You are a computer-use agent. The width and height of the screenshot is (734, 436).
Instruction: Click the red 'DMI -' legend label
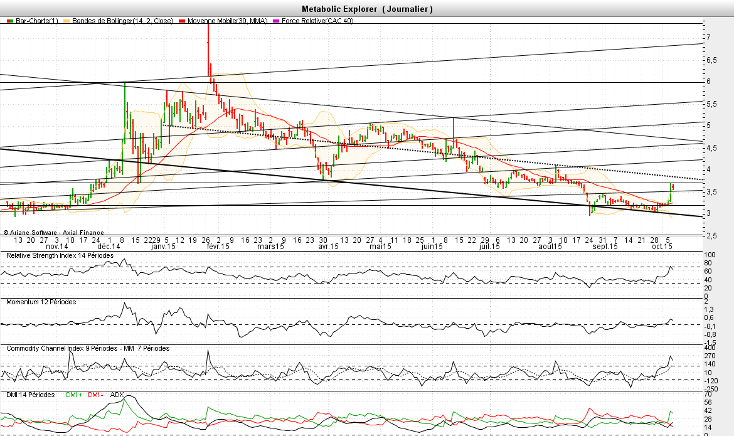(x=95, y=395)
